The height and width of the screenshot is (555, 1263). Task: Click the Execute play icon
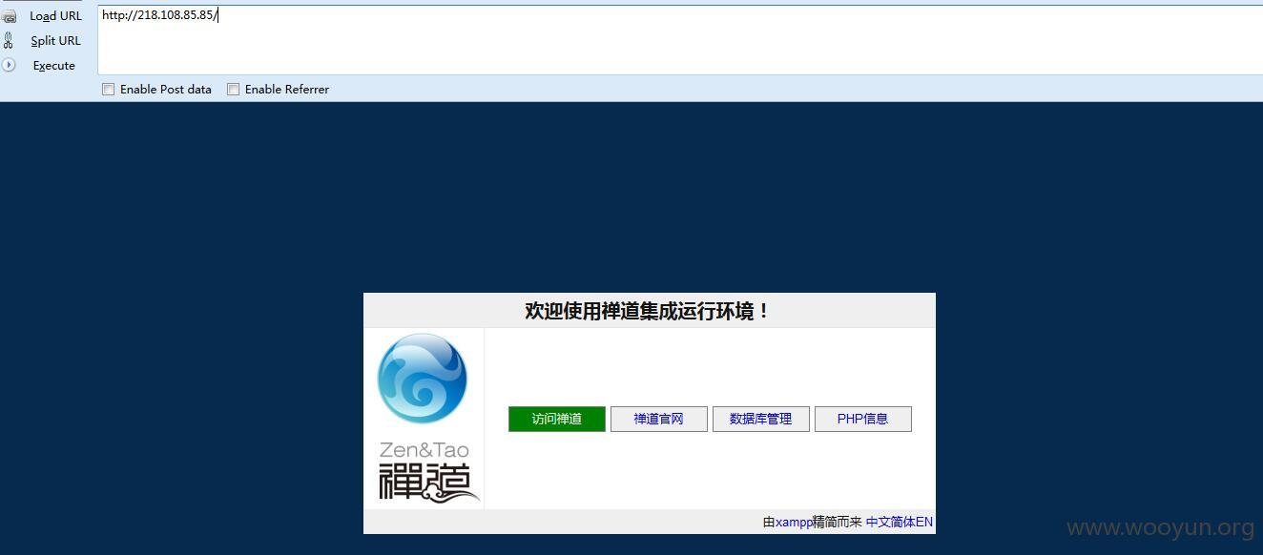pos(9,65)
